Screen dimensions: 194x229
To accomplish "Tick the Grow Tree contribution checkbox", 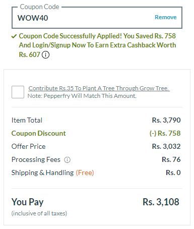I will [18, 92].
